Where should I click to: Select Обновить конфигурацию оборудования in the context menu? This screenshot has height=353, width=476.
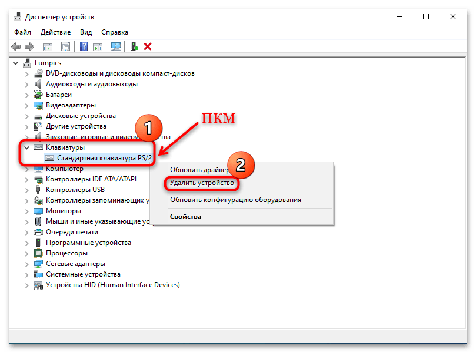tap(235, 200)
